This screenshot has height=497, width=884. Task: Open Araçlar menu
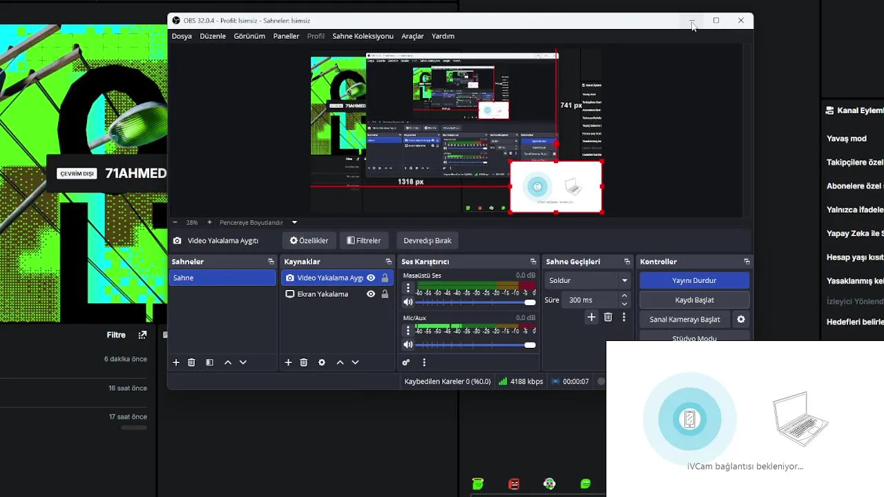coord(412,36)
